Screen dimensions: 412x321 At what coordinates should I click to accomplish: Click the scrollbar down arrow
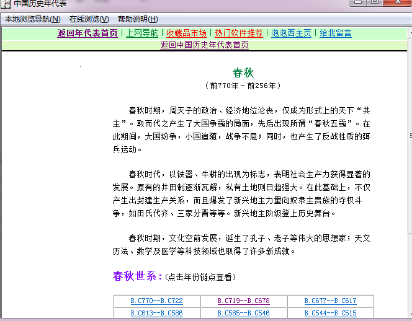tap(410, 314)
